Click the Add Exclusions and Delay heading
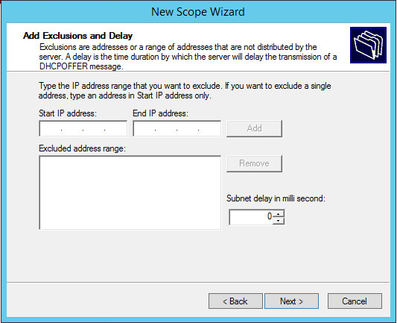The image size is (397, 323). coord(77,36)
